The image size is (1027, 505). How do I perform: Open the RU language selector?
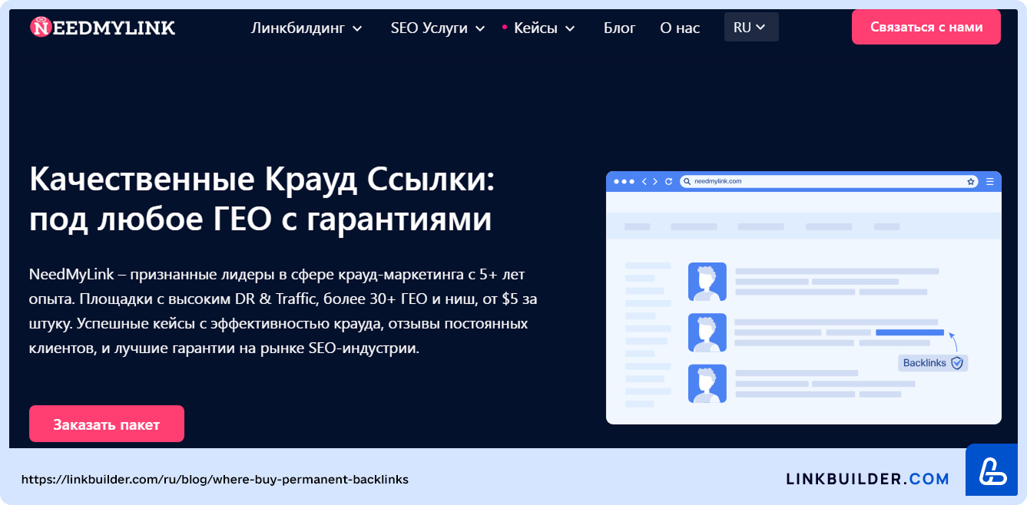[751, 27]
